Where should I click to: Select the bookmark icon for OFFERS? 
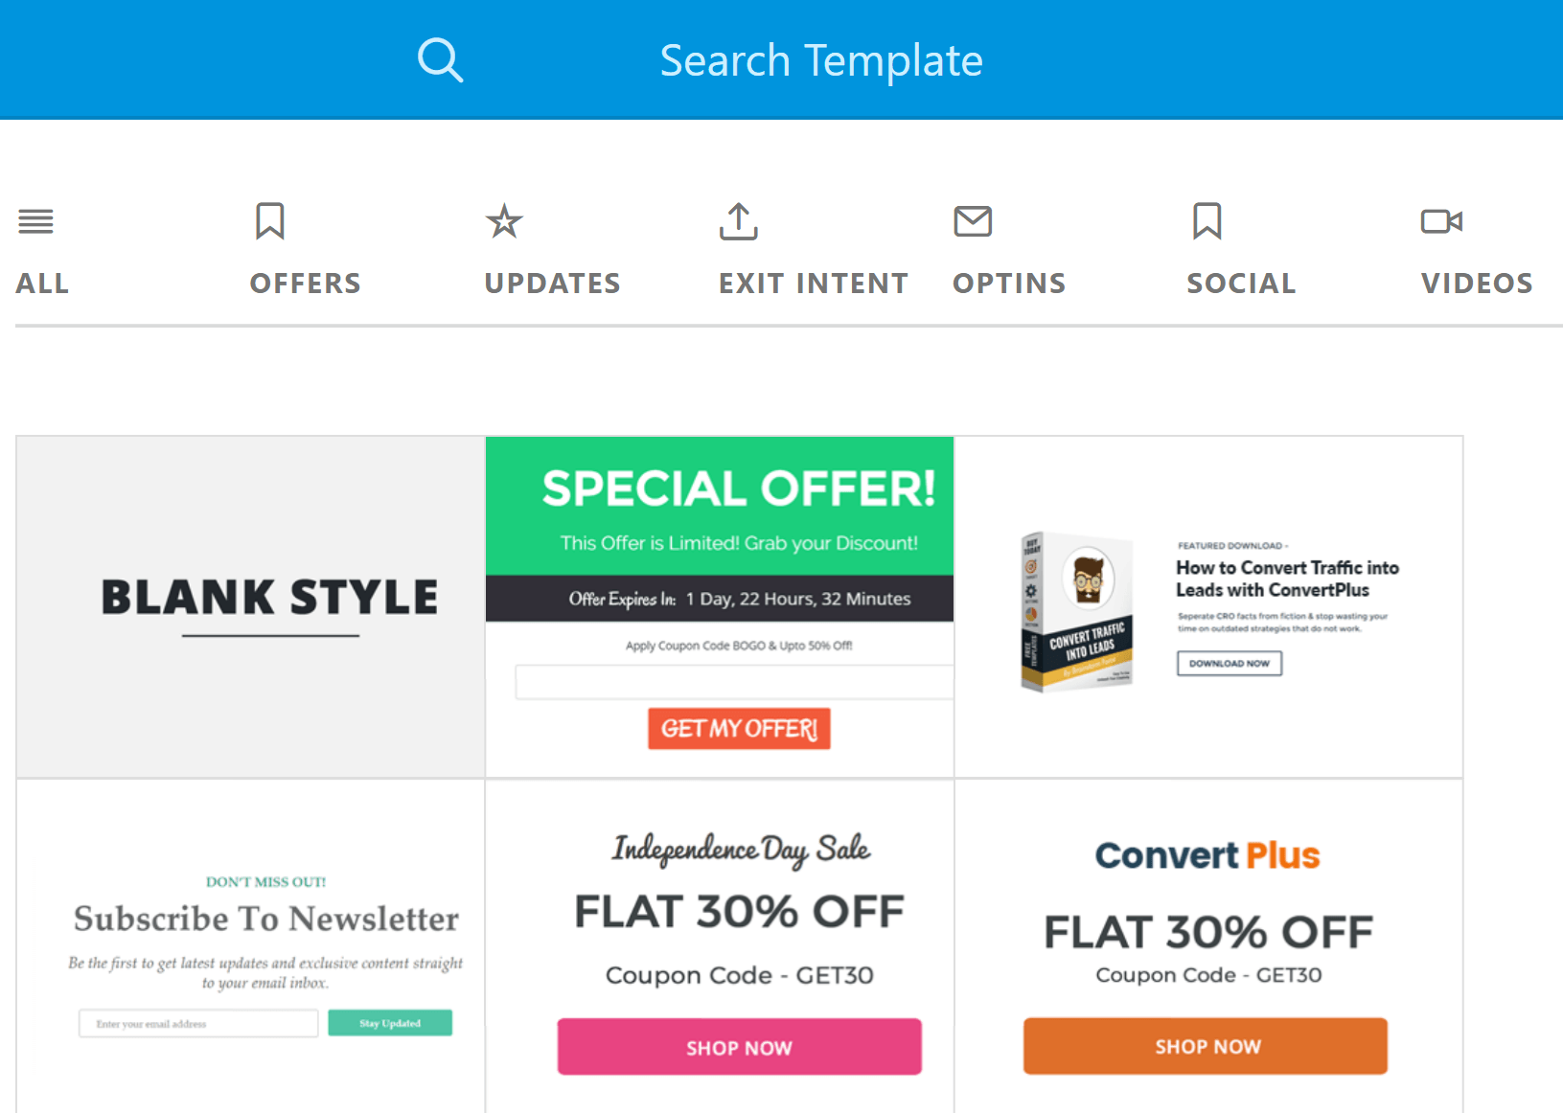tap(269, 221)
